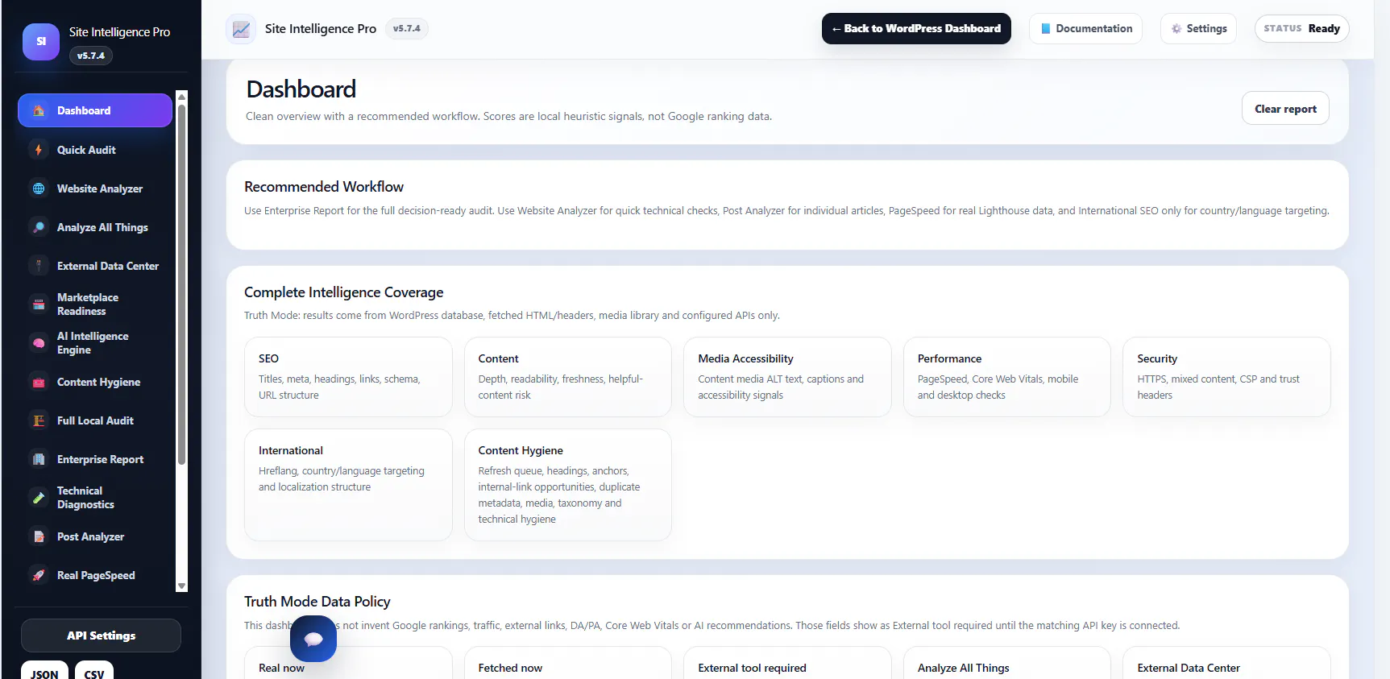
Task: Select Technical Diagnostics in the sidebar
Action: tap(95, 498)
